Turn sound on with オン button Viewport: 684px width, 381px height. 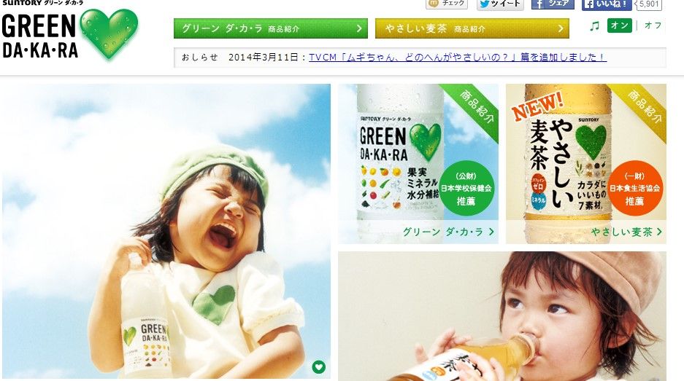tap(620, 25)
